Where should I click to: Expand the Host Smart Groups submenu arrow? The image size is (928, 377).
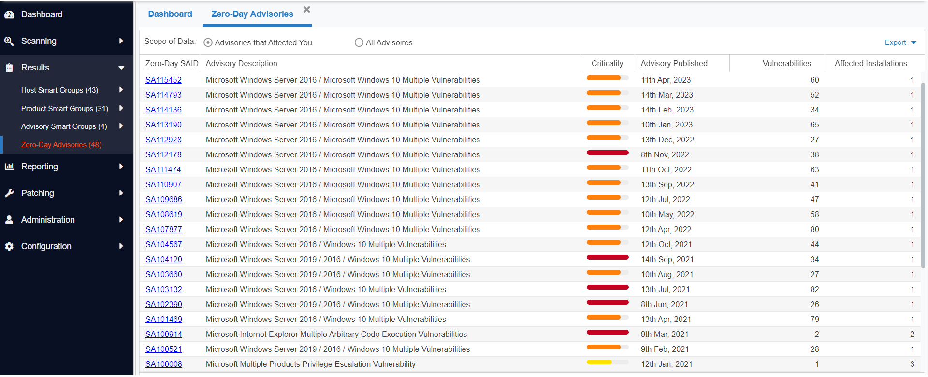[x=121, y=90]
